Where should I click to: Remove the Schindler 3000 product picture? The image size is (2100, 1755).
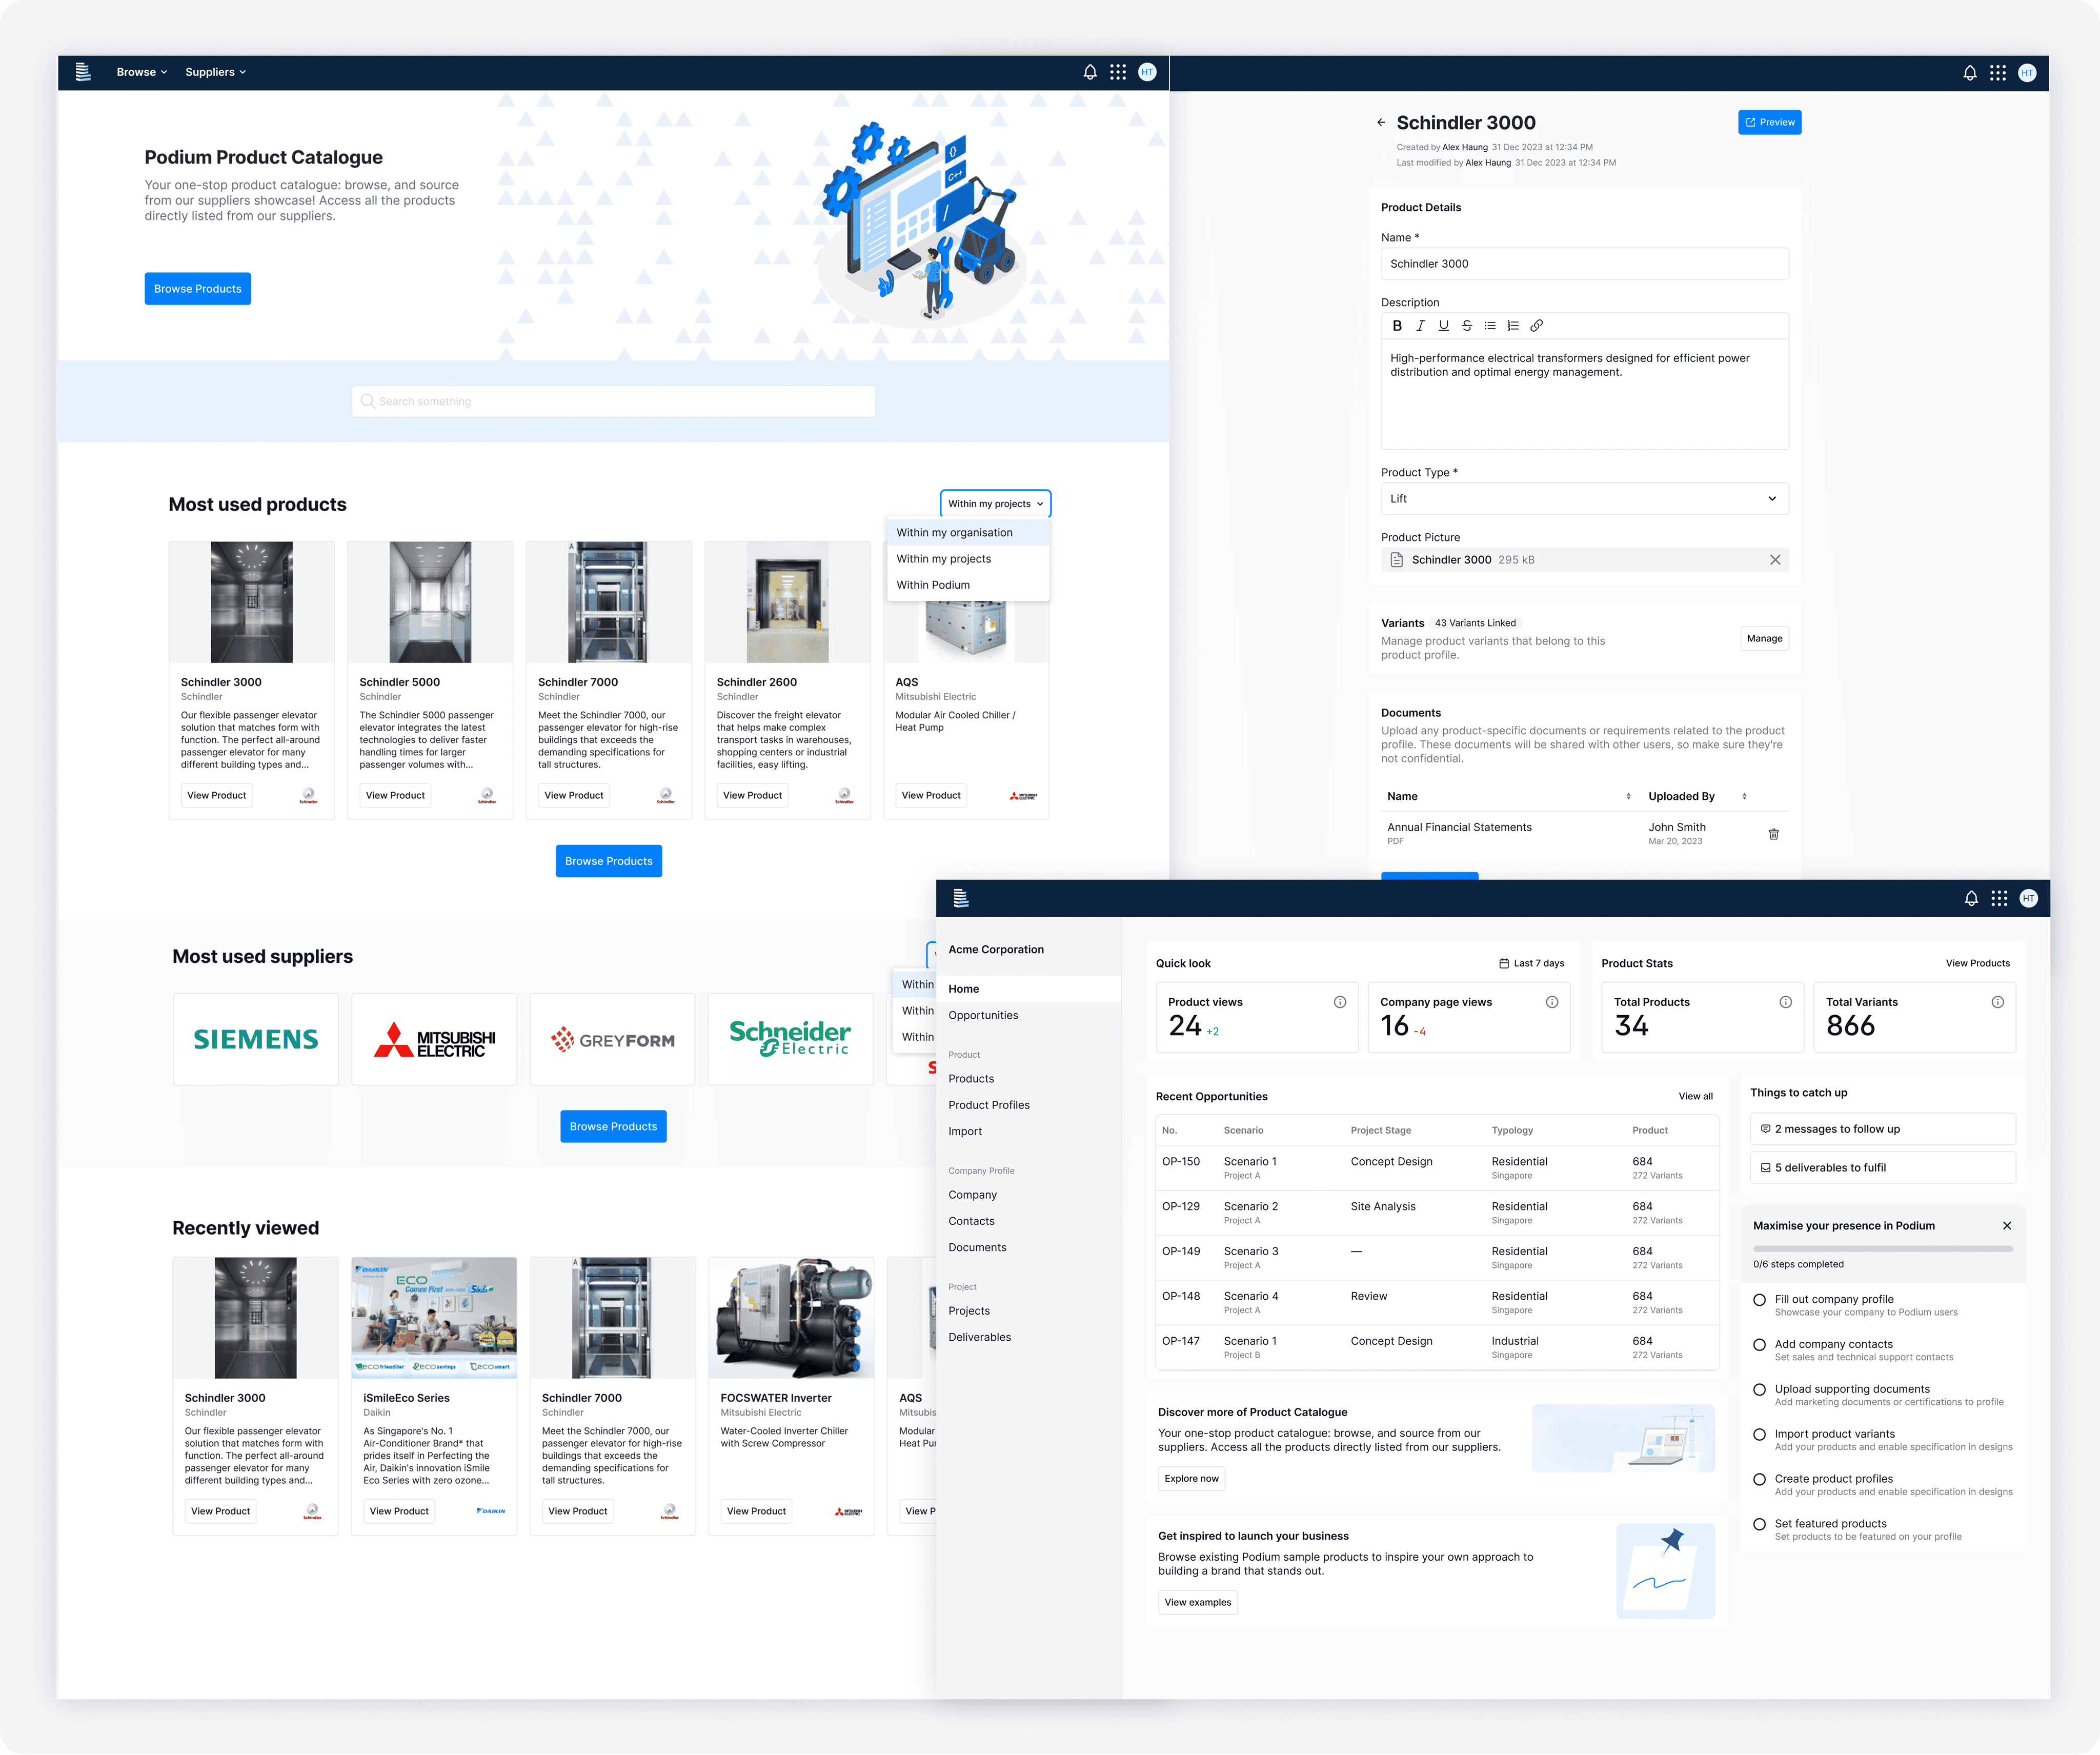tap(1775, 560)
